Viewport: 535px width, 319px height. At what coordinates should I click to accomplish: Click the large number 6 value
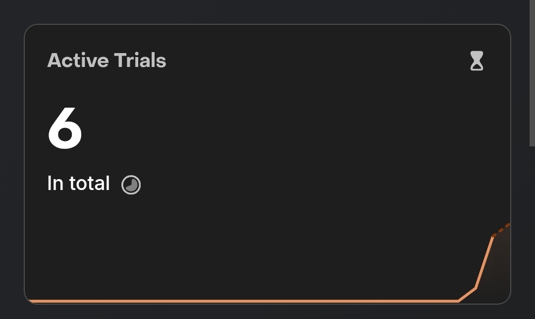[65, 129]
